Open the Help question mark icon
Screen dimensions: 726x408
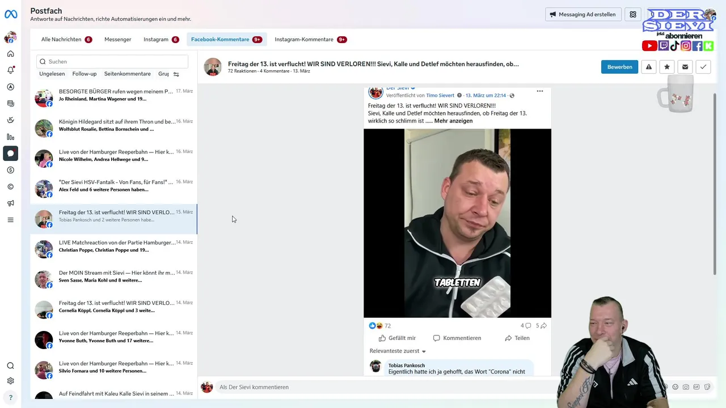pos(10,398)
